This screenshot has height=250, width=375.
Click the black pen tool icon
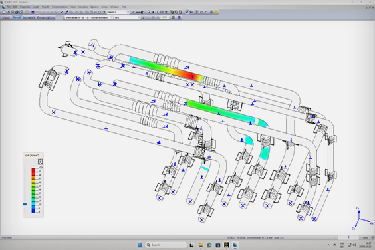tap(62, 12)
